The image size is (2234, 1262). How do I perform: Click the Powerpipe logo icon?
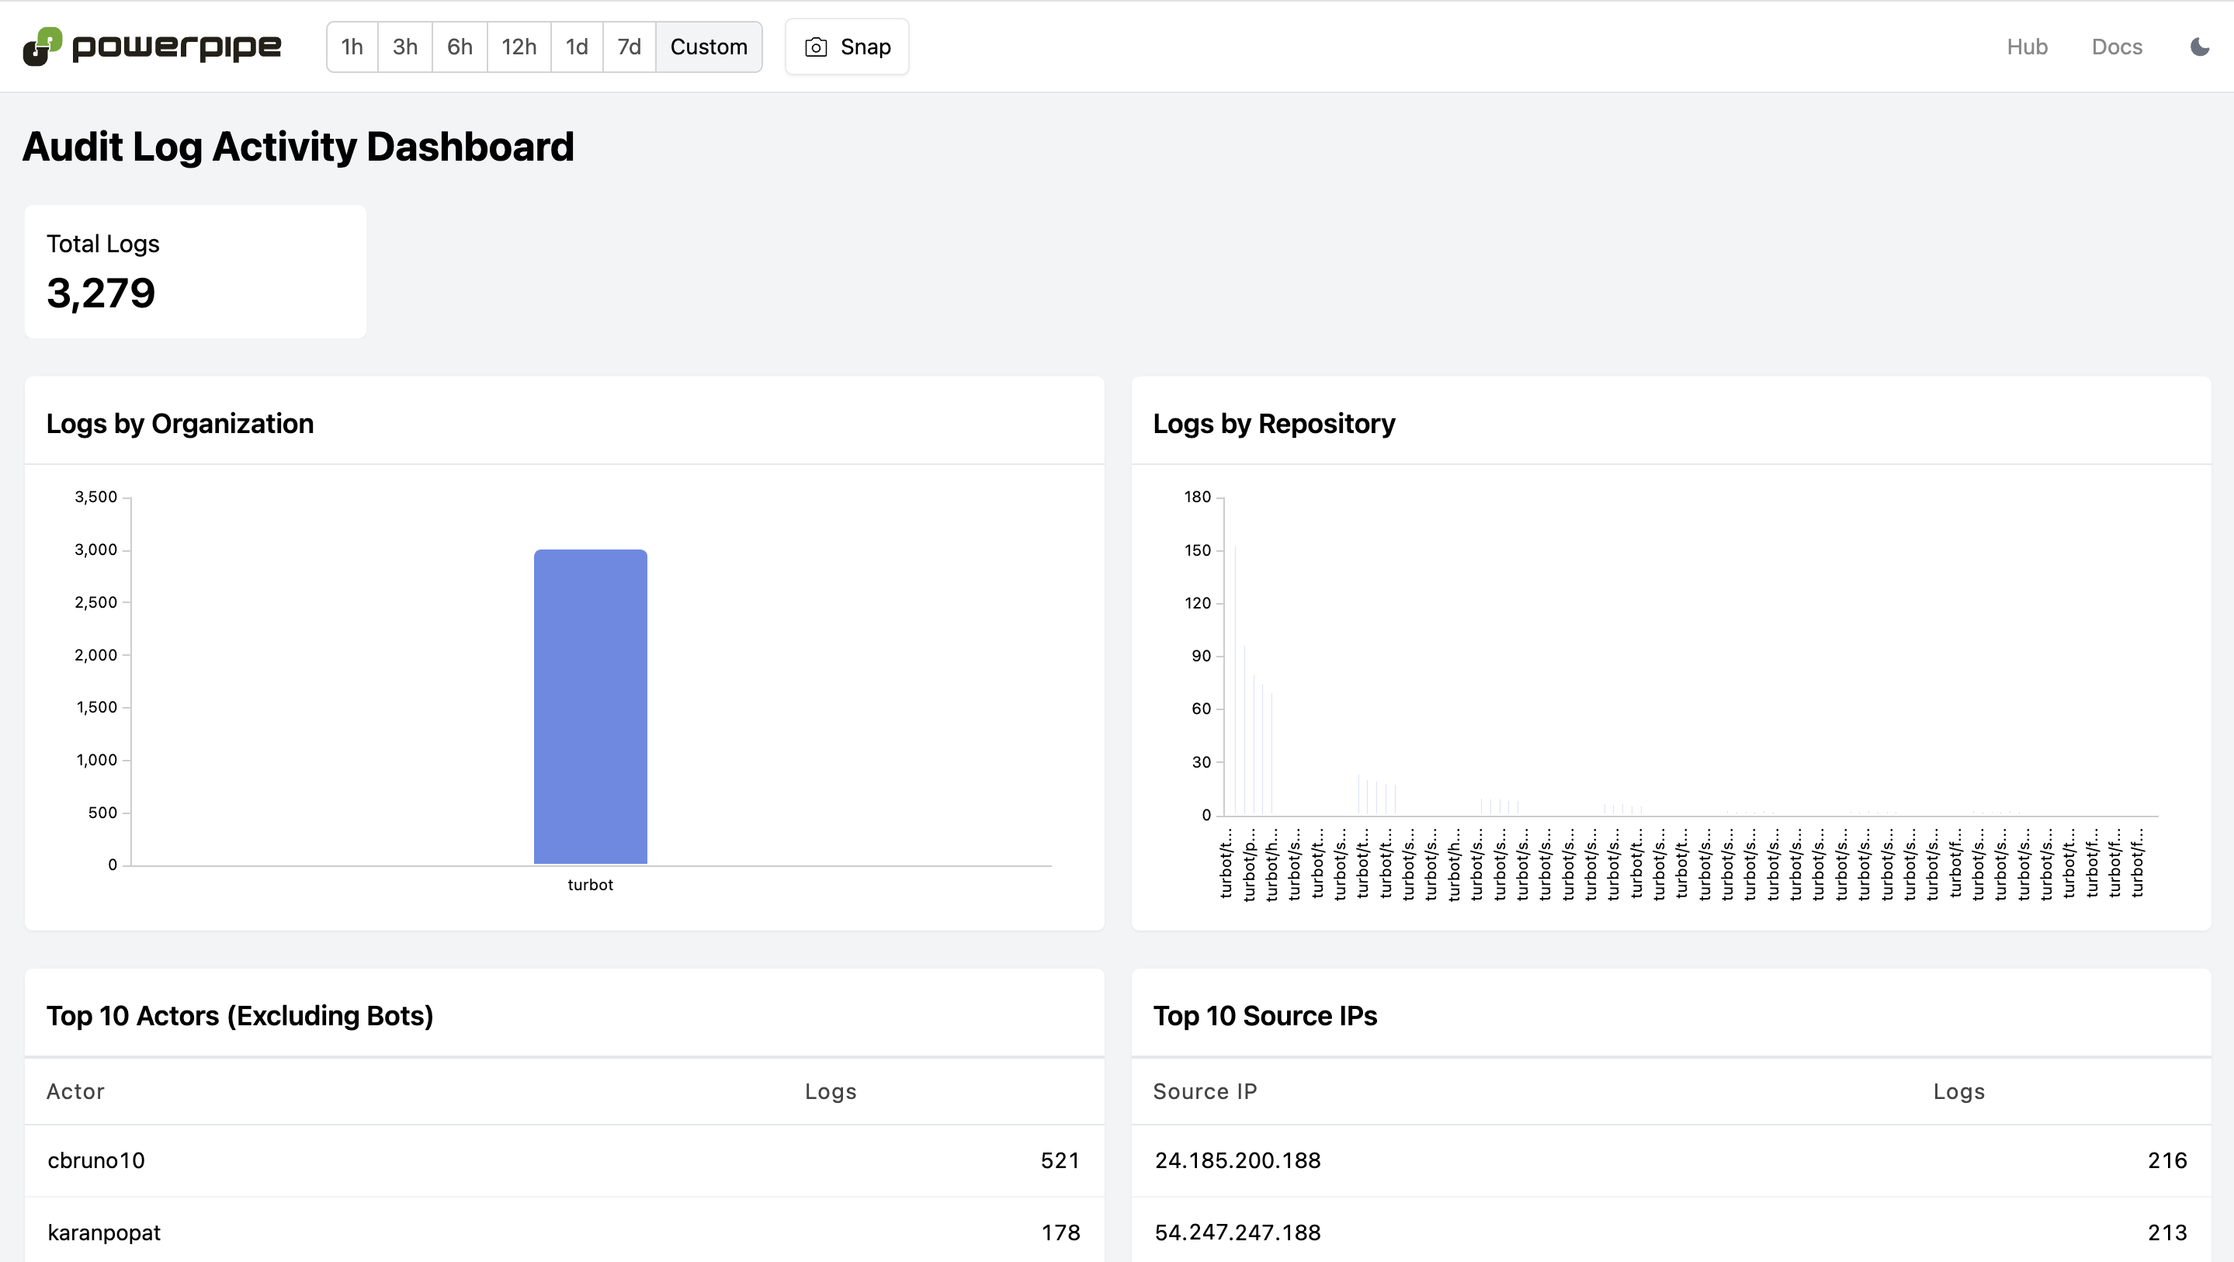click(x=43, y=46)
